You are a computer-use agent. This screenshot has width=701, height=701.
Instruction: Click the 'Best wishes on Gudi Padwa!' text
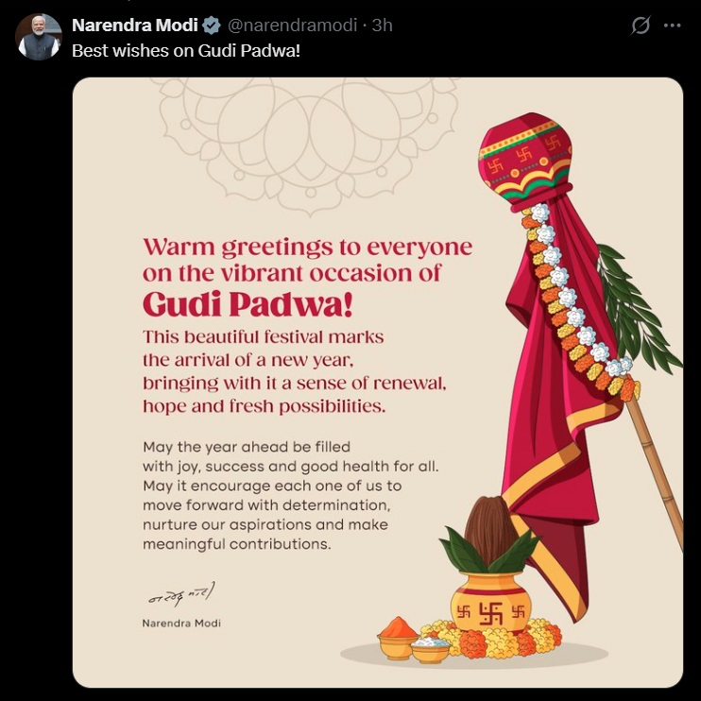[186, 49]
